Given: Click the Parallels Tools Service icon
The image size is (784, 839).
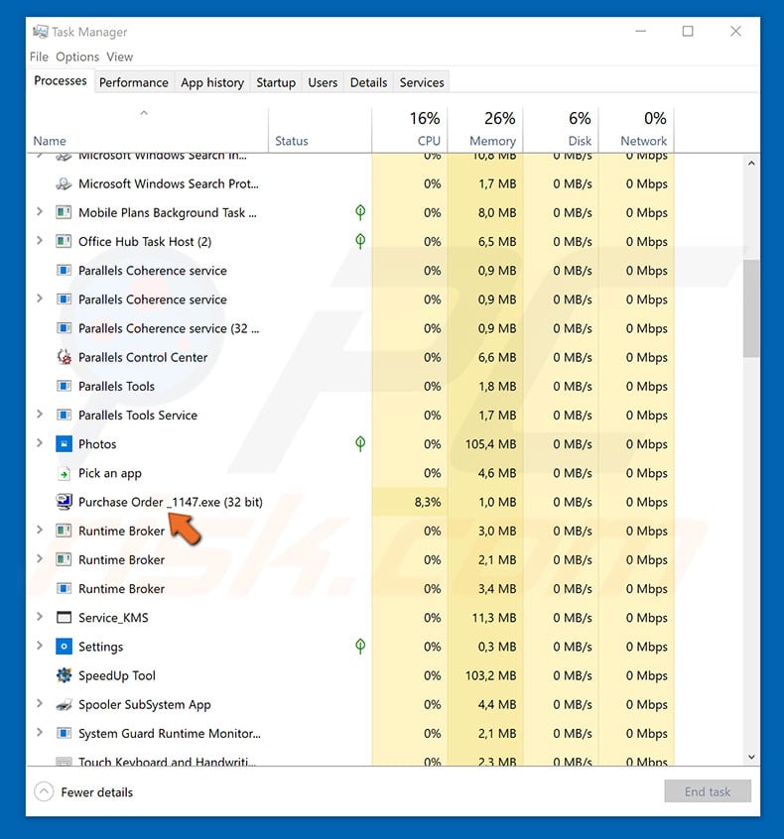Looking at the screenshot, I should point(64,416).
